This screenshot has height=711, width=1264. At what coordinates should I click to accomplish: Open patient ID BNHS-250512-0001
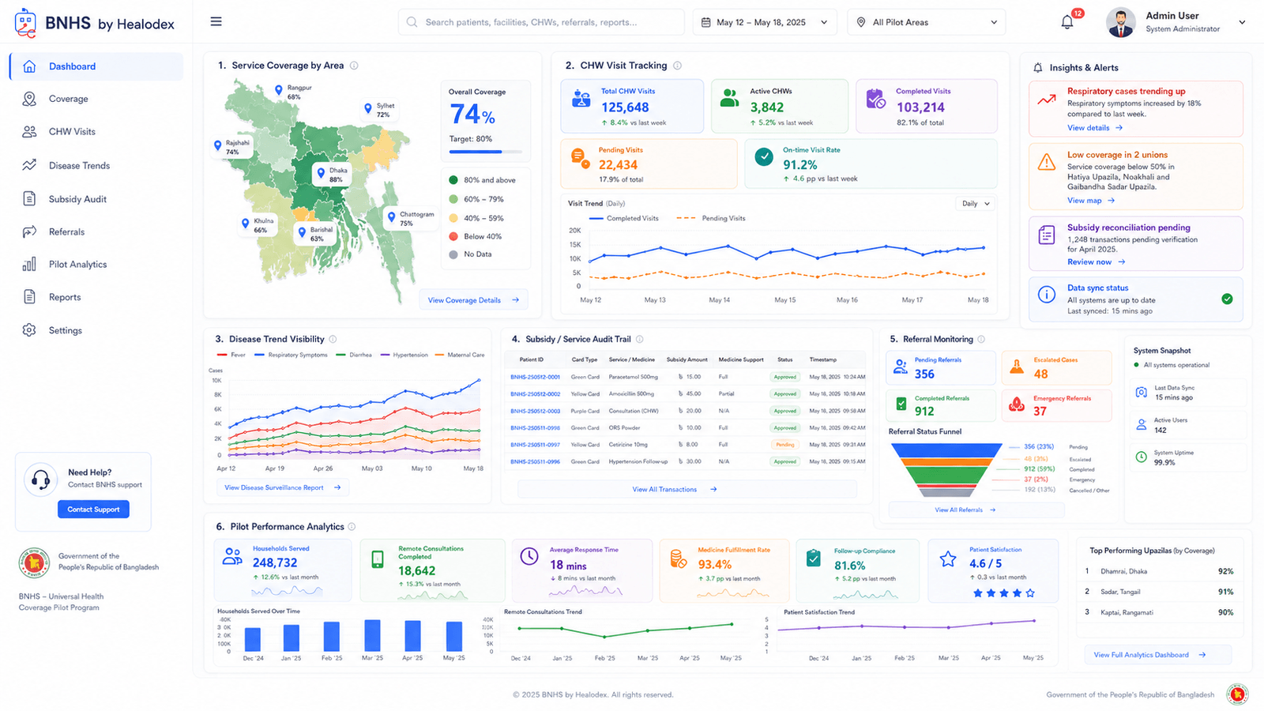click(x=535, y=377)
